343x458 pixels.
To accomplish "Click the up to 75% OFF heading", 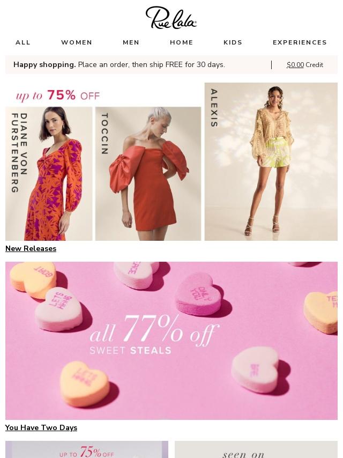I will (x=58, y=95).
